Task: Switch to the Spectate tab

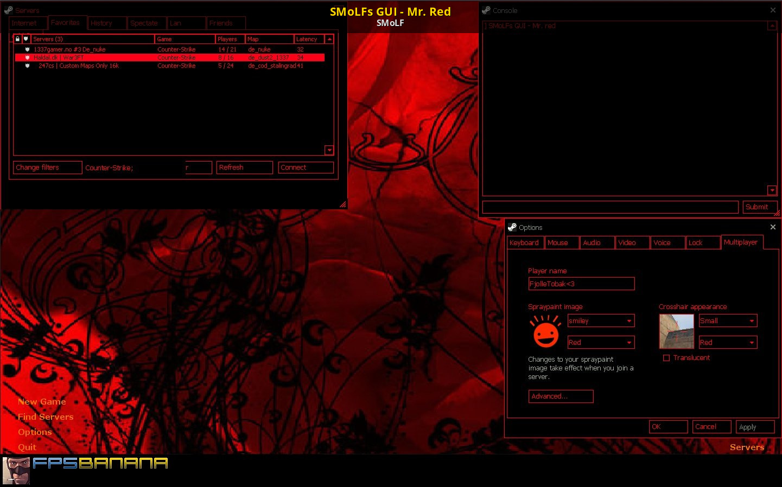Action: 147,23
